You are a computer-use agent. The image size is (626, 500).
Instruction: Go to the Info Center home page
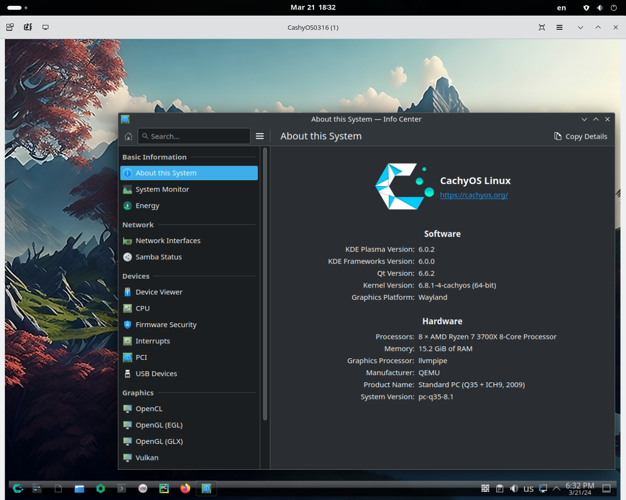point(128,136)
